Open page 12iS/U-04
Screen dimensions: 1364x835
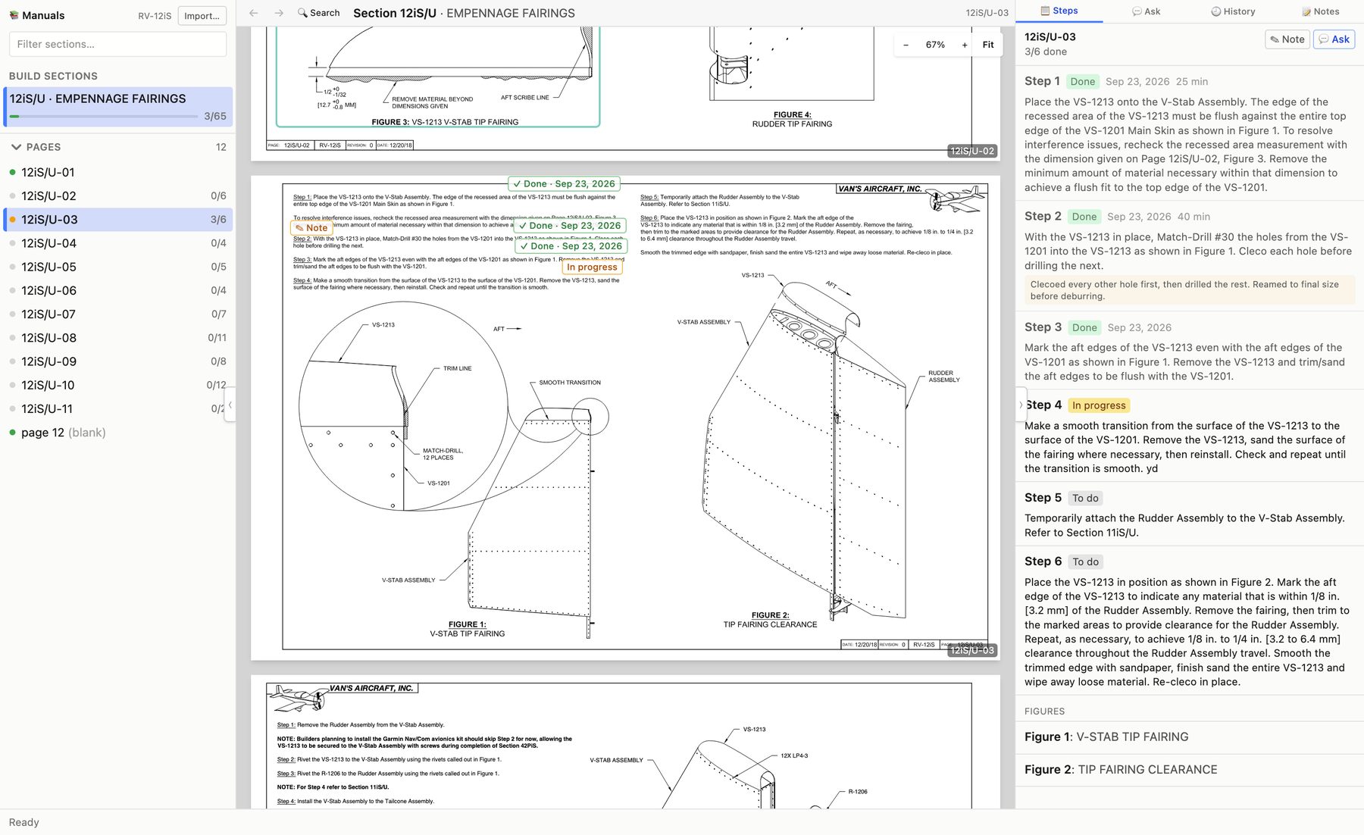click(117, 243)
